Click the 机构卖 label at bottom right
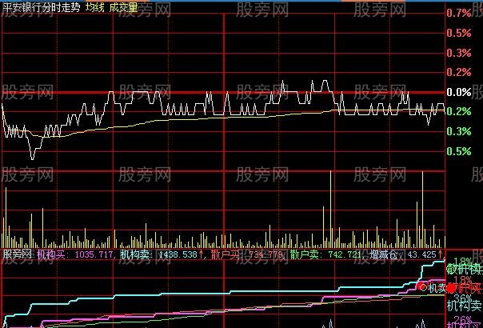 pos(462,303)
